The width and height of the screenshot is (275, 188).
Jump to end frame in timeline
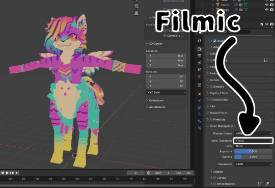(17, 173)
